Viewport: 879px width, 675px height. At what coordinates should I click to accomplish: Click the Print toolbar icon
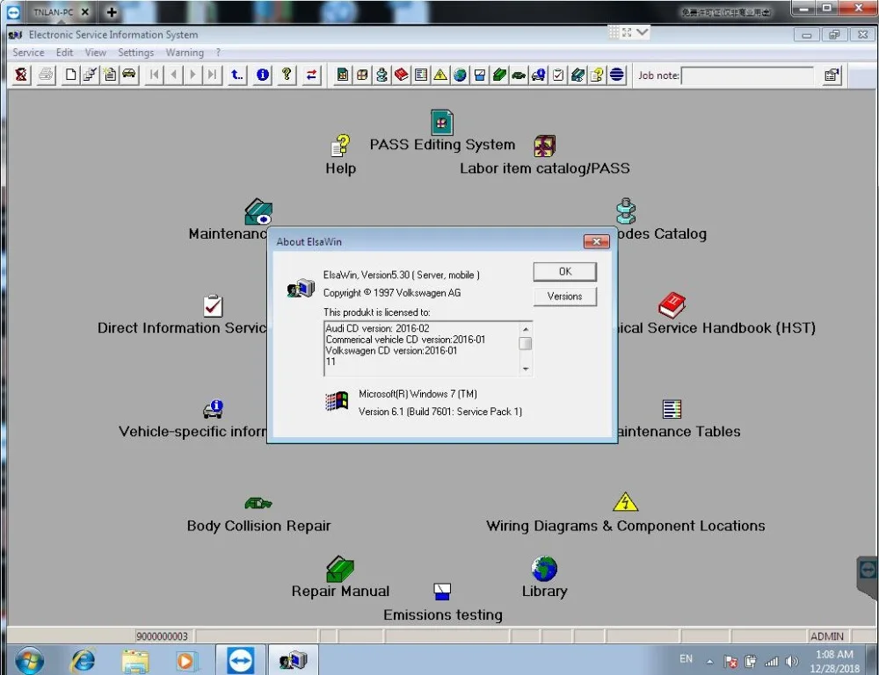point(47,75)
